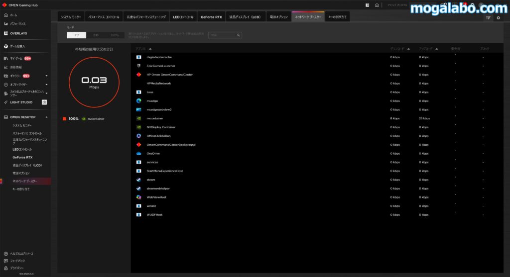Screen dimensions: 510x277
Task: Open the ホーム home sidebar icon
Action: pyautogui.click(x=5, y=15)
